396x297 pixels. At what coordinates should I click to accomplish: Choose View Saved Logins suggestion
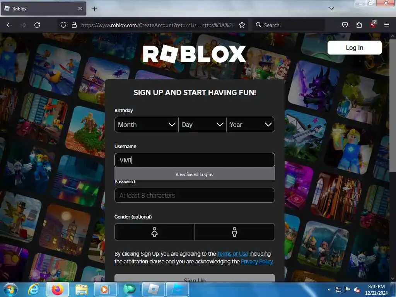pos(195,174)
